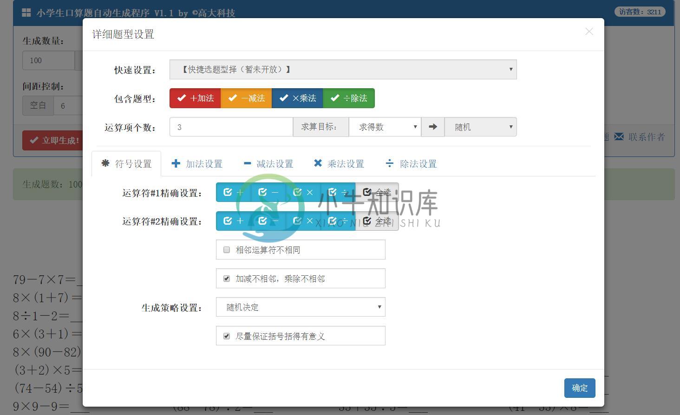Image resolution: width=680 pixels, height=415 pixels.
Task: Switch to the 减法设置 tab
Action: [268, 164]
